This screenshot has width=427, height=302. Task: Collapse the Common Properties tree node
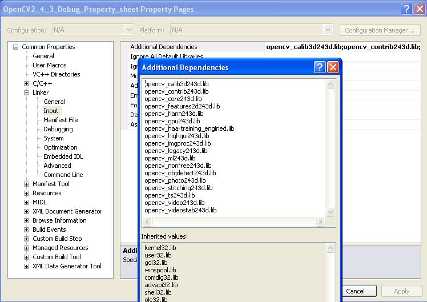point(16,47)
